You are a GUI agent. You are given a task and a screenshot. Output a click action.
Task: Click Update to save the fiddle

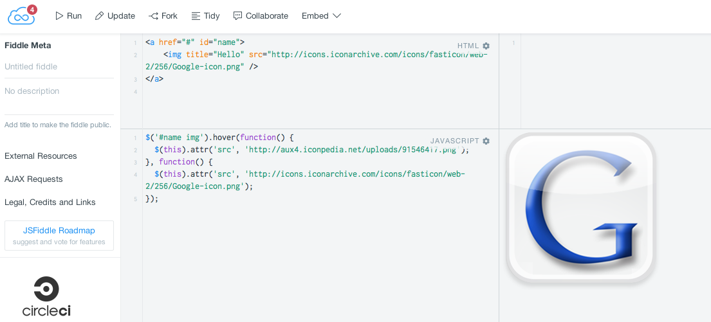pos(115,16)
